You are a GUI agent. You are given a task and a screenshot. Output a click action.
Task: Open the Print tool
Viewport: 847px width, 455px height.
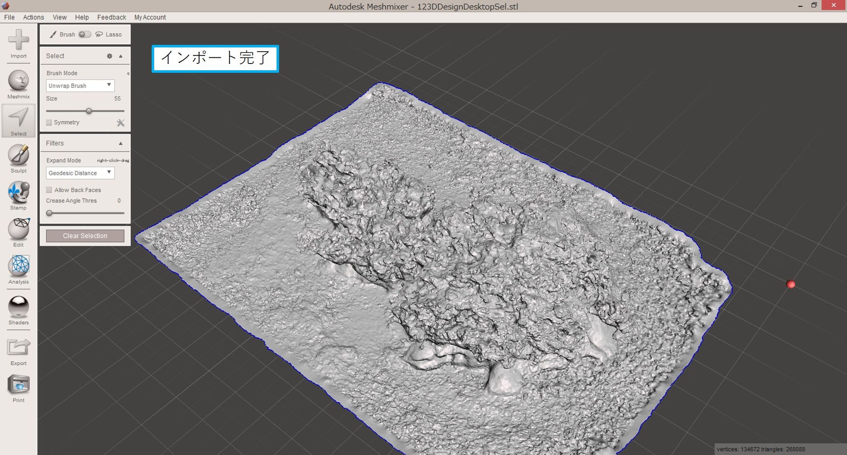tap(18, 385)
